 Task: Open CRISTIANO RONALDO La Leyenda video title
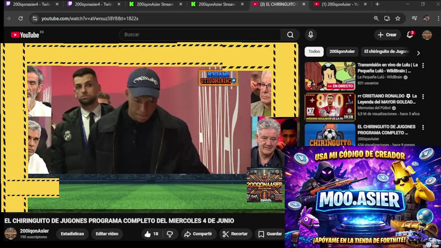pos(387,99)
